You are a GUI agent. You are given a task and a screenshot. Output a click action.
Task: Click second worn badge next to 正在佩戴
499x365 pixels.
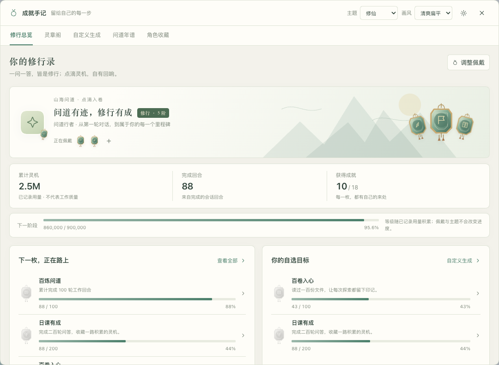pos(95,140)
